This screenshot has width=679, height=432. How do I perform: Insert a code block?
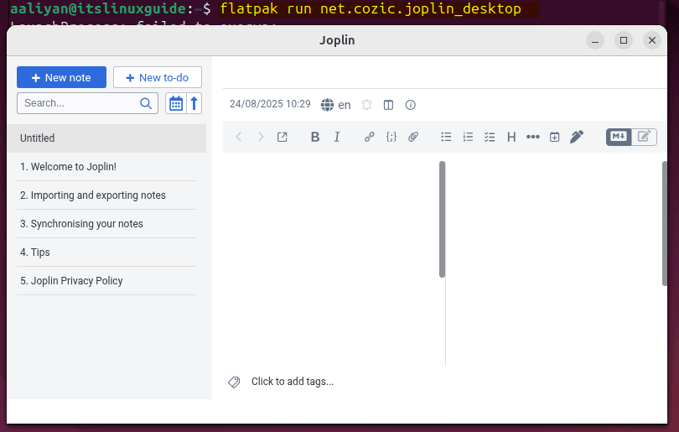pos(391,138)
